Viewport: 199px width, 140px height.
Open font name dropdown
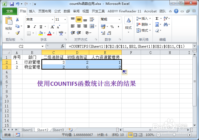[52, 19]
